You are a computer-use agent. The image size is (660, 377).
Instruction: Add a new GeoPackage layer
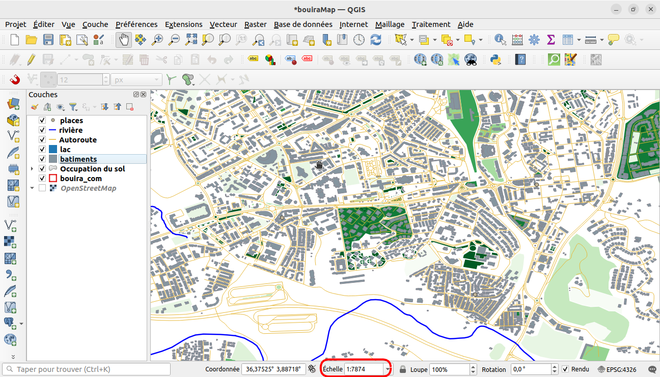point(12,121)
